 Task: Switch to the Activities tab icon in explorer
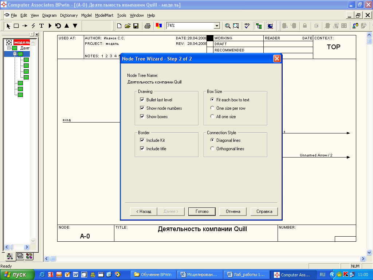point(10,256)
